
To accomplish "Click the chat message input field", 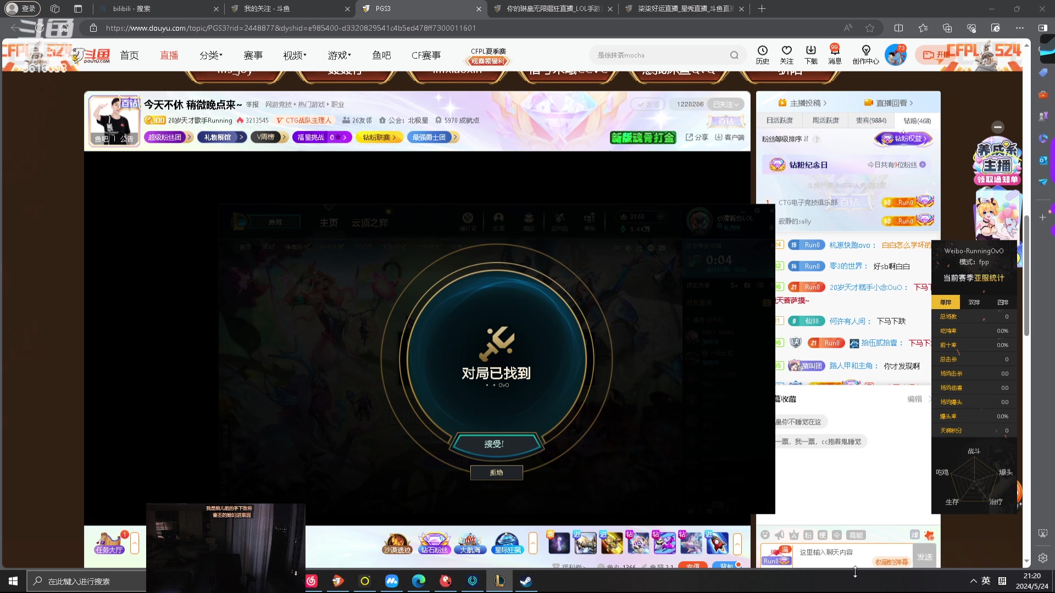I will [x=835, y=552].
